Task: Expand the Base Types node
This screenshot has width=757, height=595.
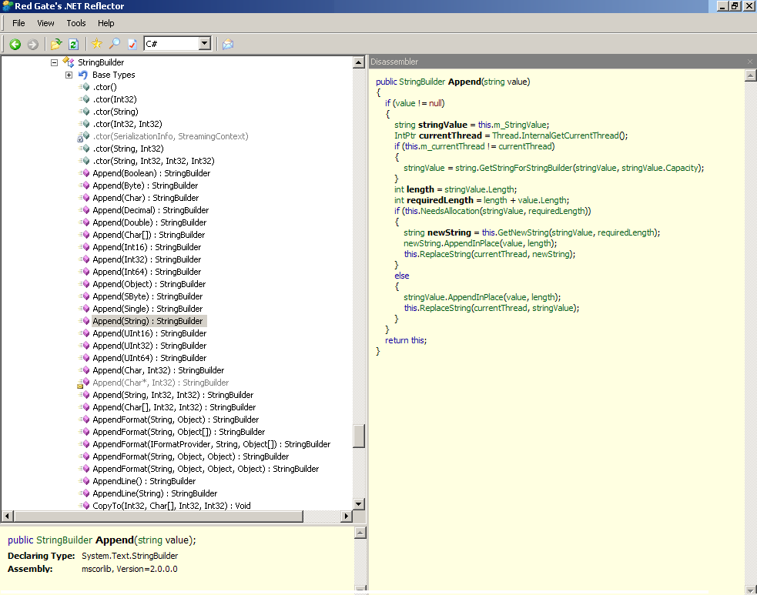Action: point(69,75)
